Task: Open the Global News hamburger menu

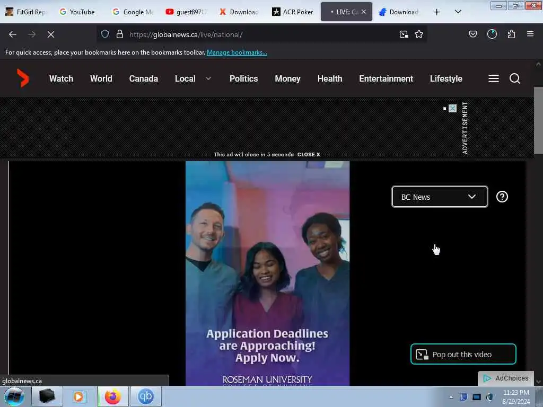Action: tap(494, 78)
